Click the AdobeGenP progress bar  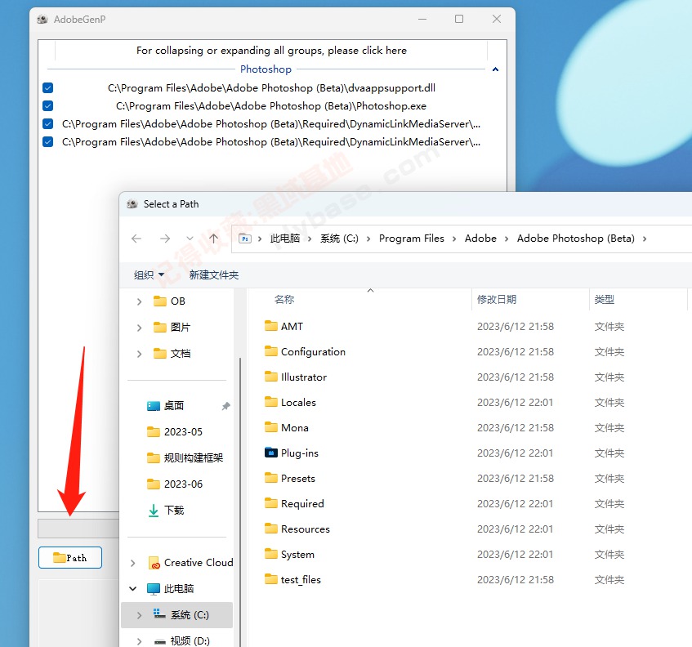point(78,529)
